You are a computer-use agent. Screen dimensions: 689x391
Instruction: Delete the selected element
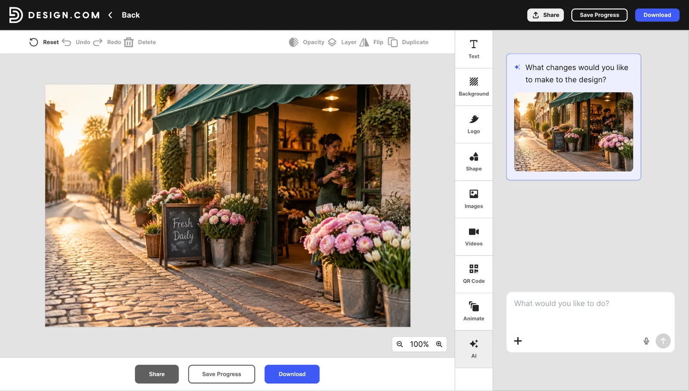click(140, 42)
